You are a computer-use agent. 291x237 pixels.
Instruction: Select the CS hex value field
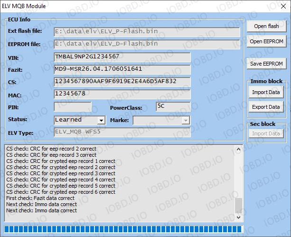122,82
